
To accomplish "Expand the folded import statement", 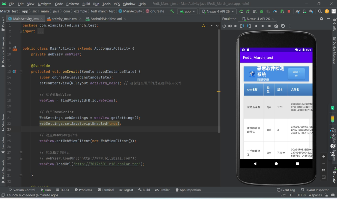I will pos(40,31).
